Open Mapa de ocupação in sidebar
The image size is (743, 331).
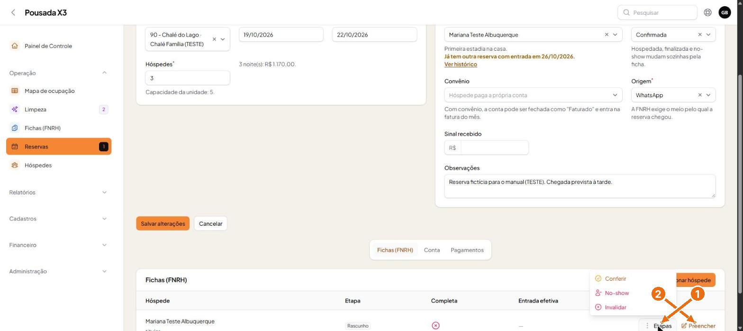coord(58,91)
